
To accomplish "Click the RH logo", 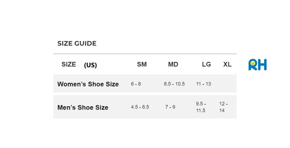I will [257, 65].
